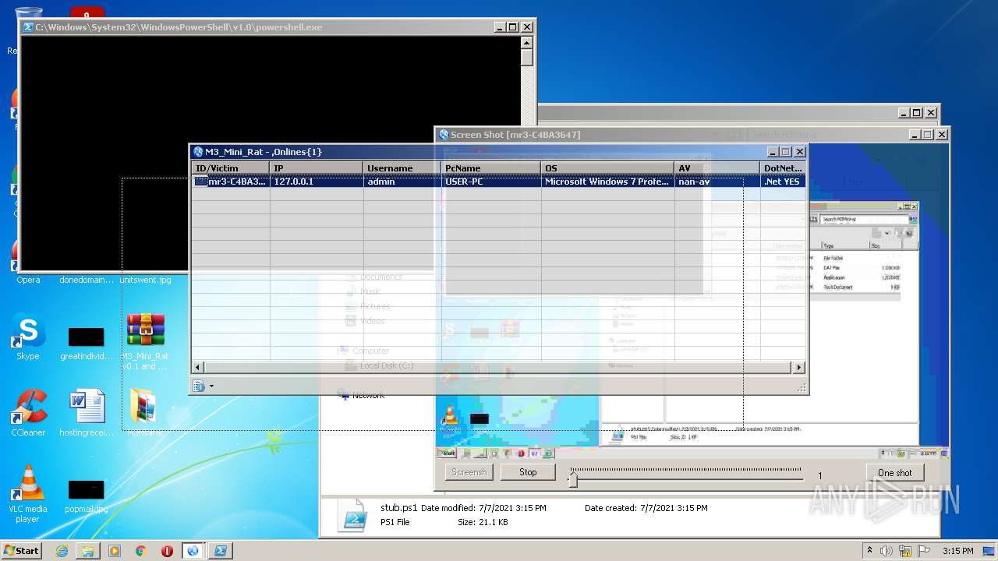This screenshot has width=998, height=561.
Task: Click the clock showing 3:15 PM
Action: click(957, 551)
